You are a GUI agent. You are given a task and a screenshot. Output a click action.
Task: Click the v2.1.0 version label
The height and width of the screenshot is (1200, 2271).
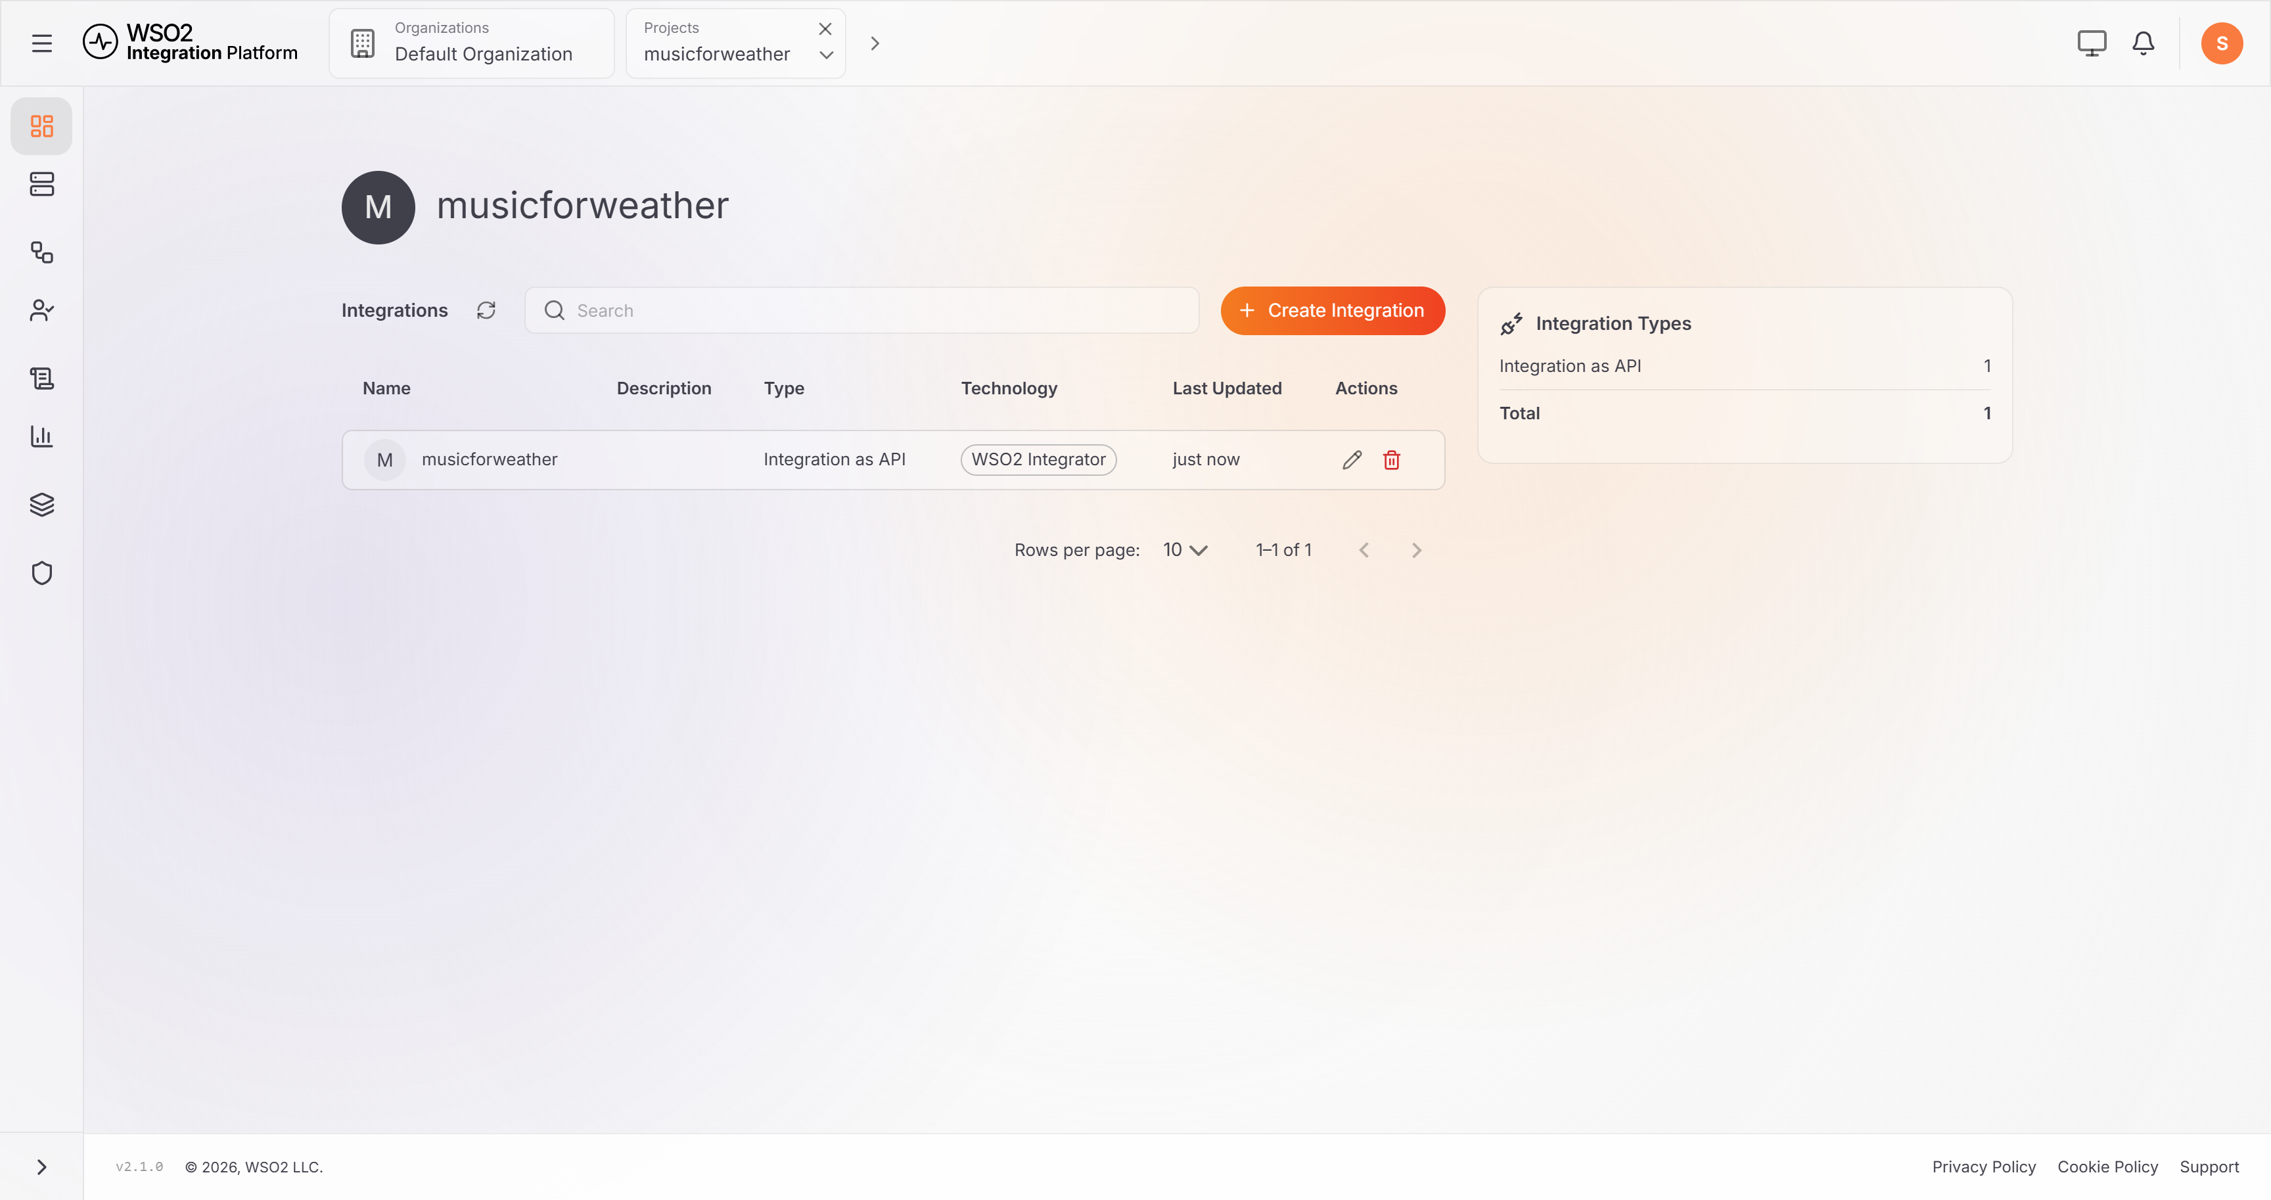(x=139, y=1166)
